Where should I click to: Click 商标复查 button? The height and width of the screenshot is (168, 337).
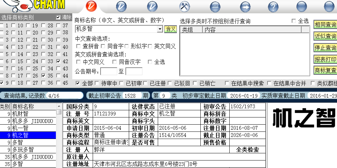click(325, 70)
